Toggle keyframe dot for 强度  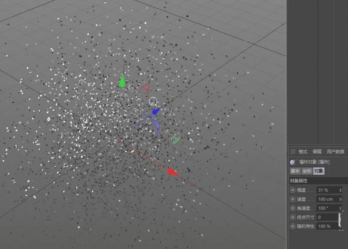(293, 190)
